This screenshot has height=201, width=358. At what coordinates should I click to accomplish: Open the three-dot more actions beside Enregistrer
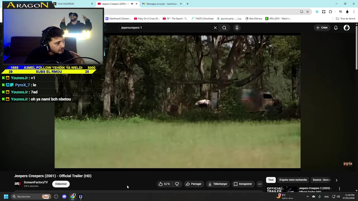[260, 184]
